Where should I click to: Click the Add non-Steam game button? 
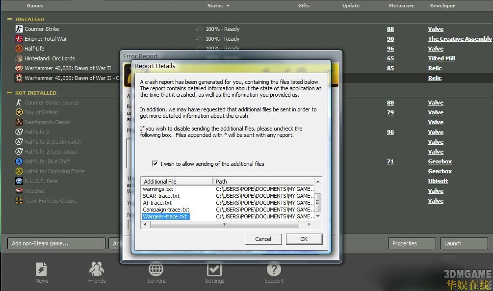[x=56, y=243]
